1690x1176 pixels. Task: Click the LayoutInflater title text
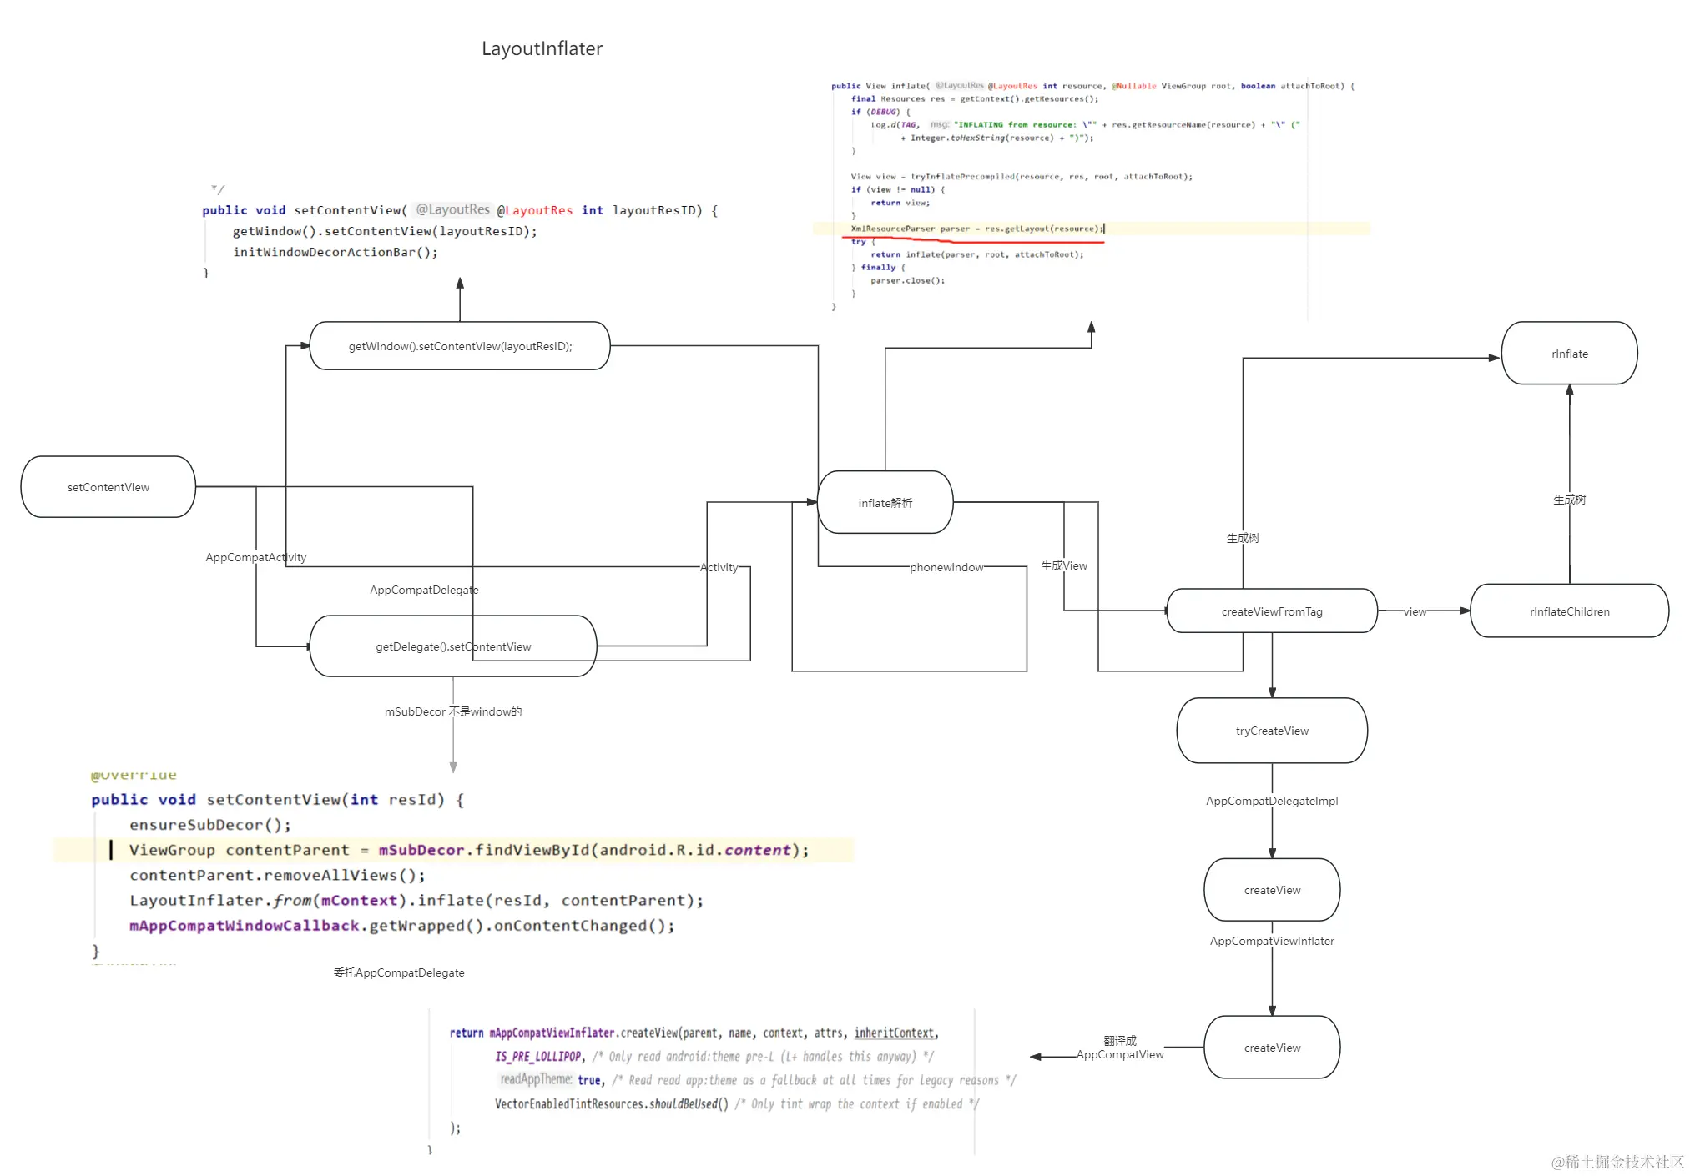542,48
